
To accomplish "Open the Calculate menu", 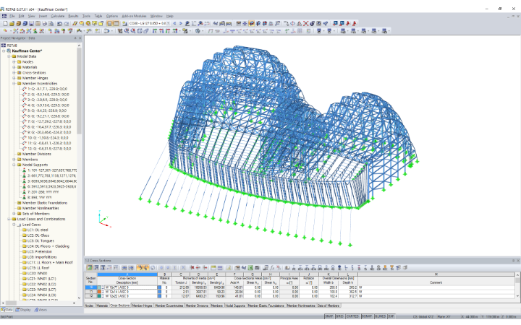I will tap(57, 16).
